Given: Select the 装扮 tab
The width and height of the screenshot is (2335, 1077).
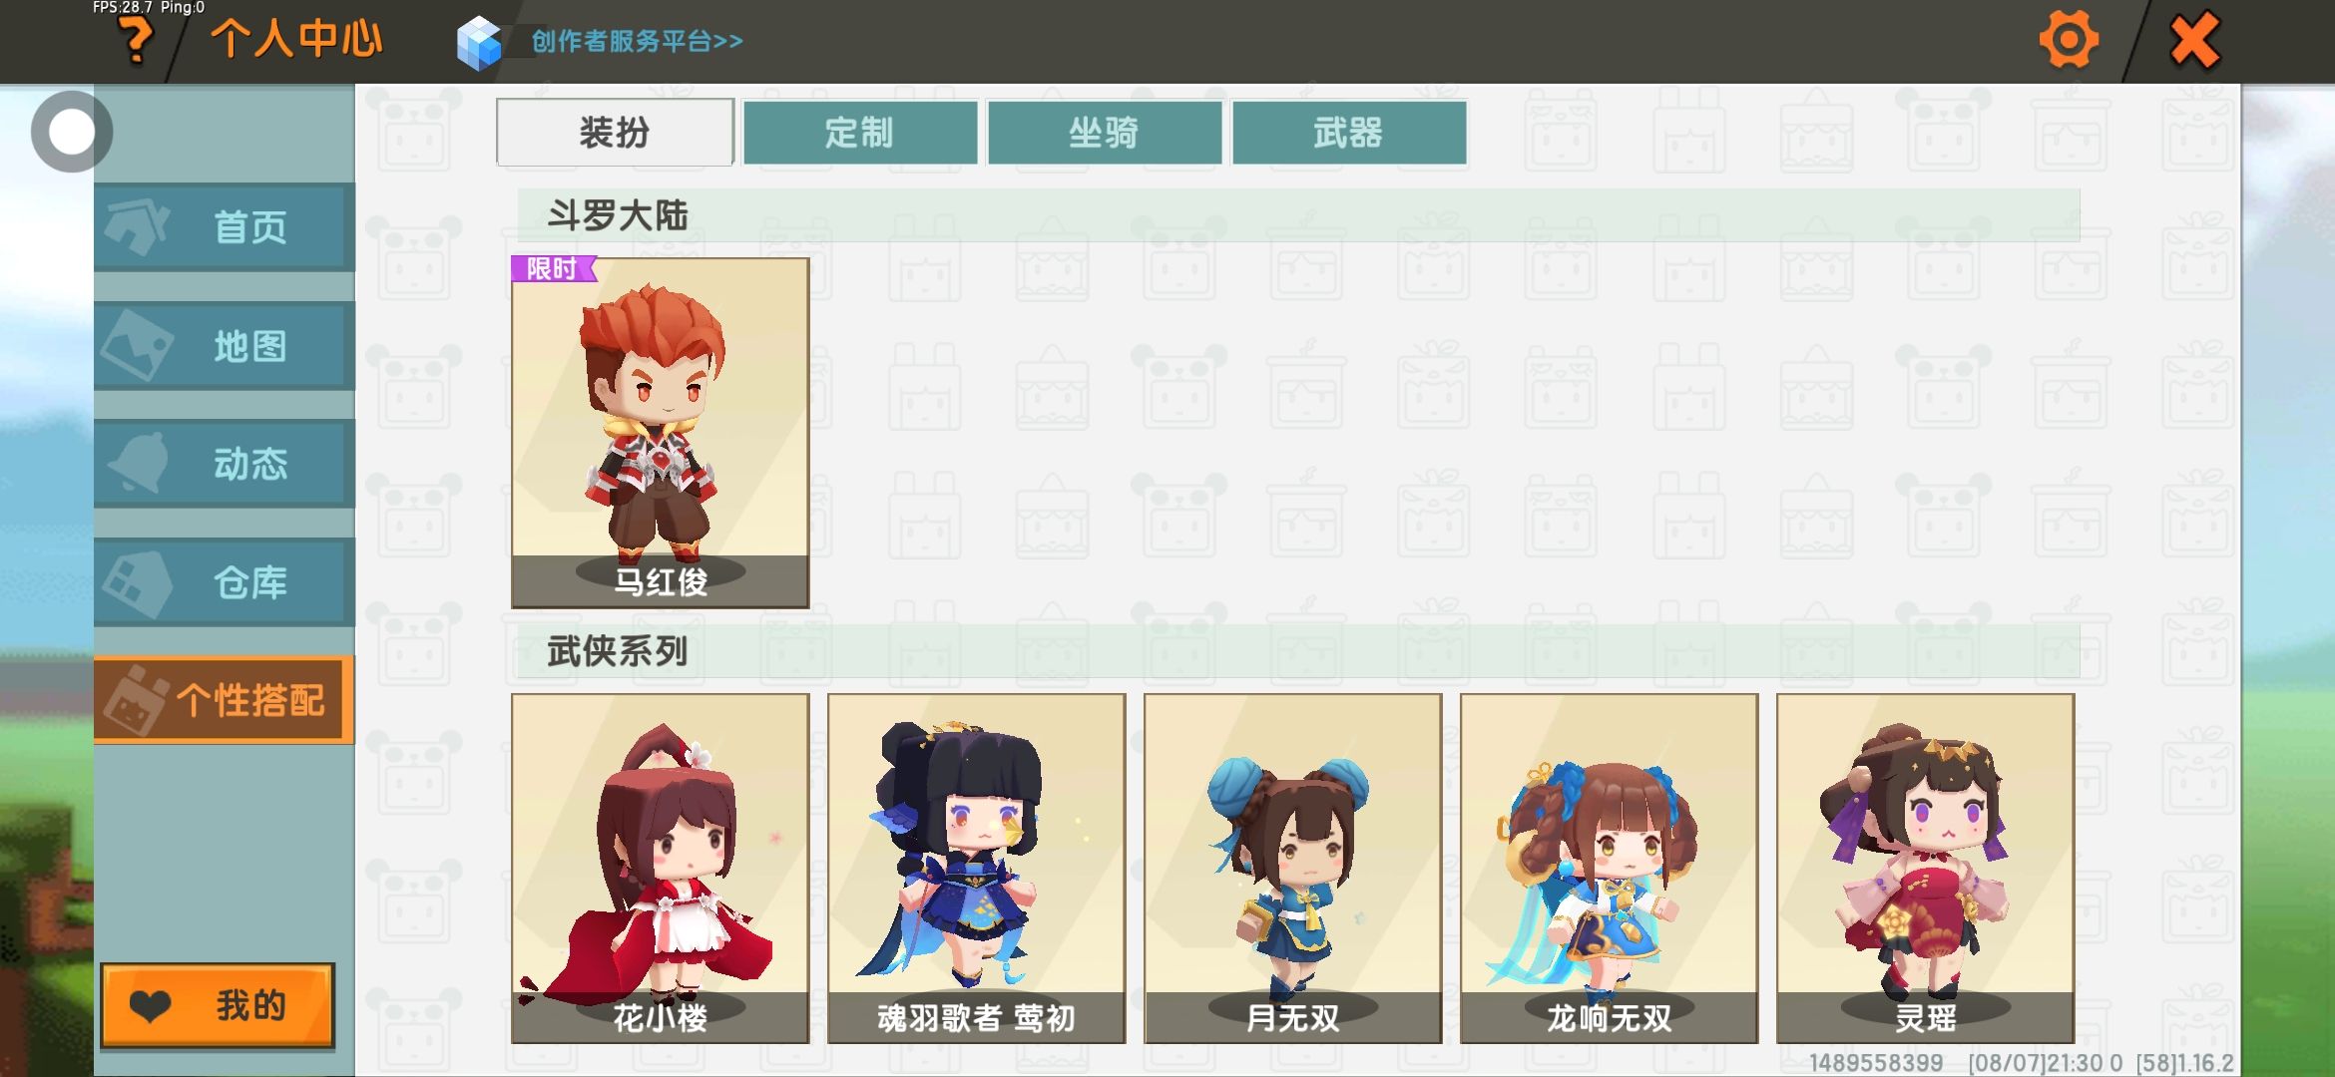Looking at the screenshot, I should point(615,132).
